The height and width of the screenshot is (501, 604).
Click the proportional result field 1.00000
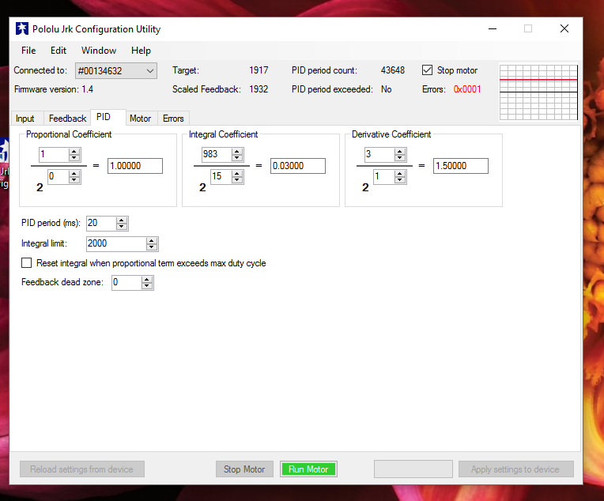[135, 166]
